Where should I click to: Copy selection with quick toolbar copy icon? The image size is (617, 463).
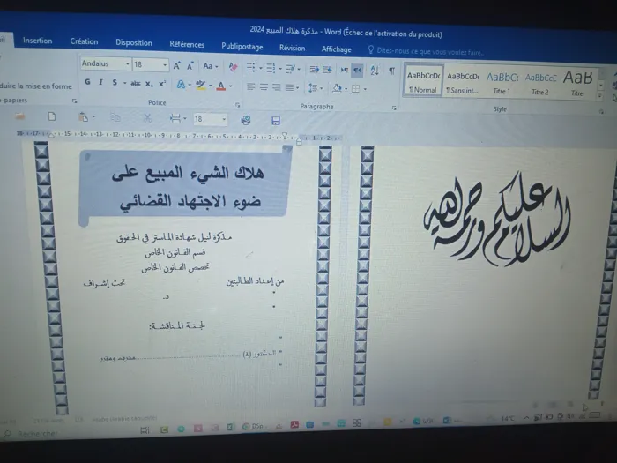[x=115, y=117]
